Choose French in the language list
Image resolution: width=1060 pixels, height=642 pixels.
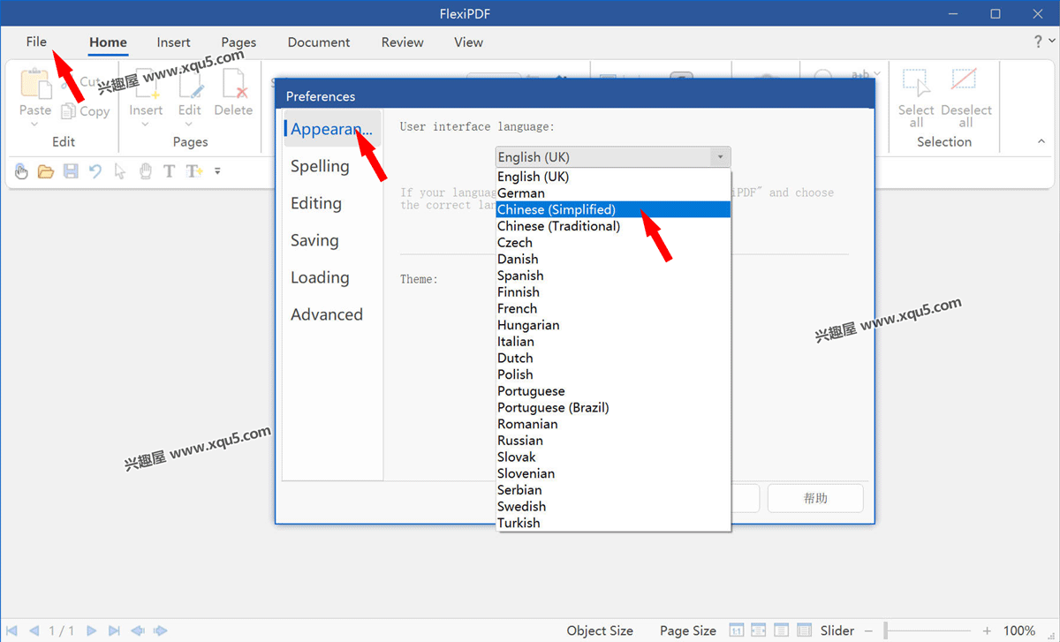tap(613, 308)
